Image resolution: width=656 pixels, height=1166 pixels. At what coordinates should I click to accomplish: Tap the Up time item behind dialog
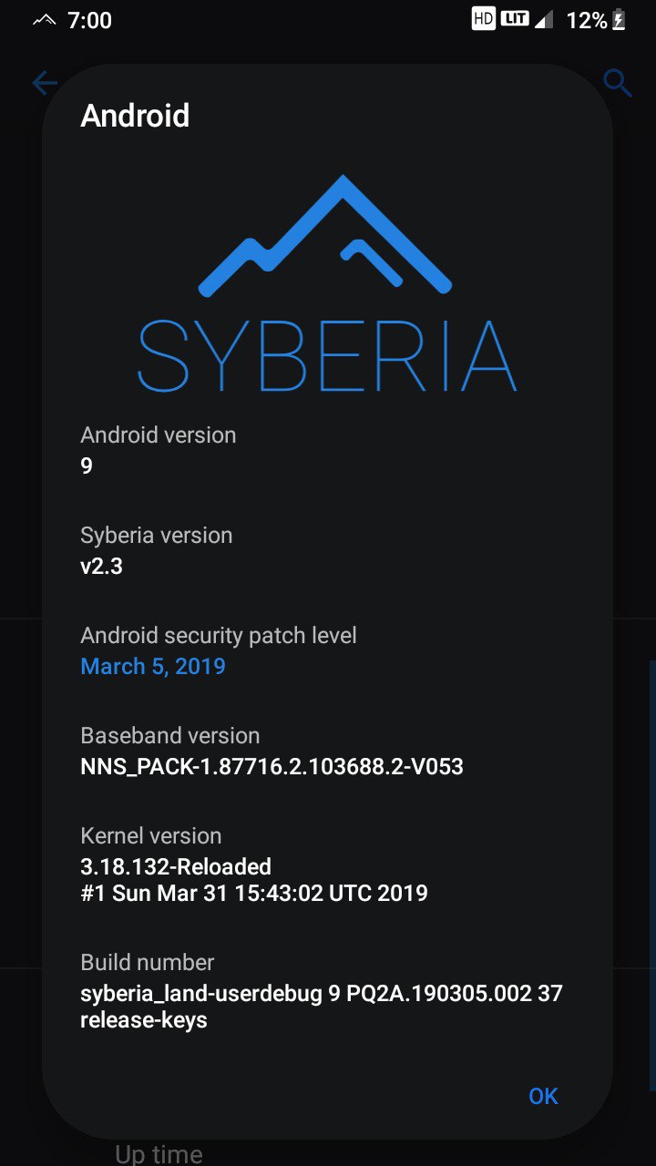[x=159, y=1154]
